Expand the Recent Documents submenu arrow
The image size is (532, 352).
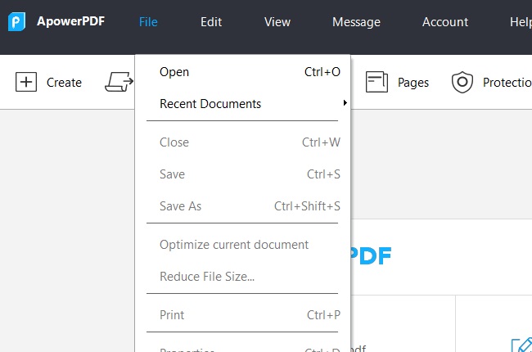pos(345,104)
